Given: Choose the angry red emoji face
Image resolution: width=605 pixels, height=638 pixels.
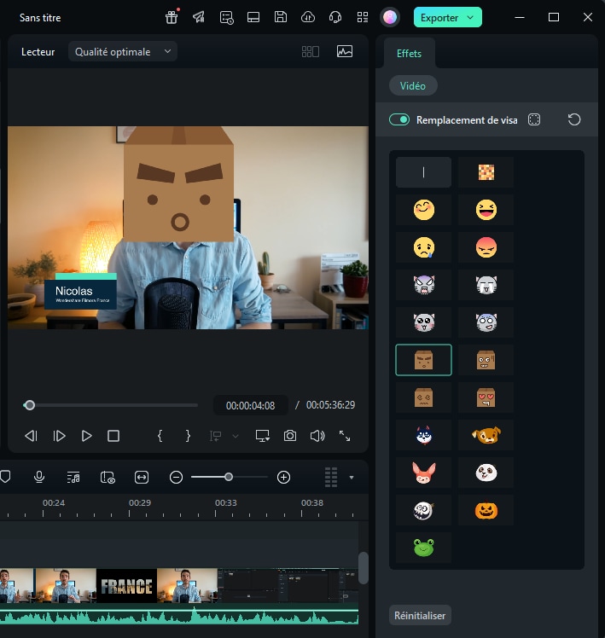Looking at the screenshot, I should point(486,247).
